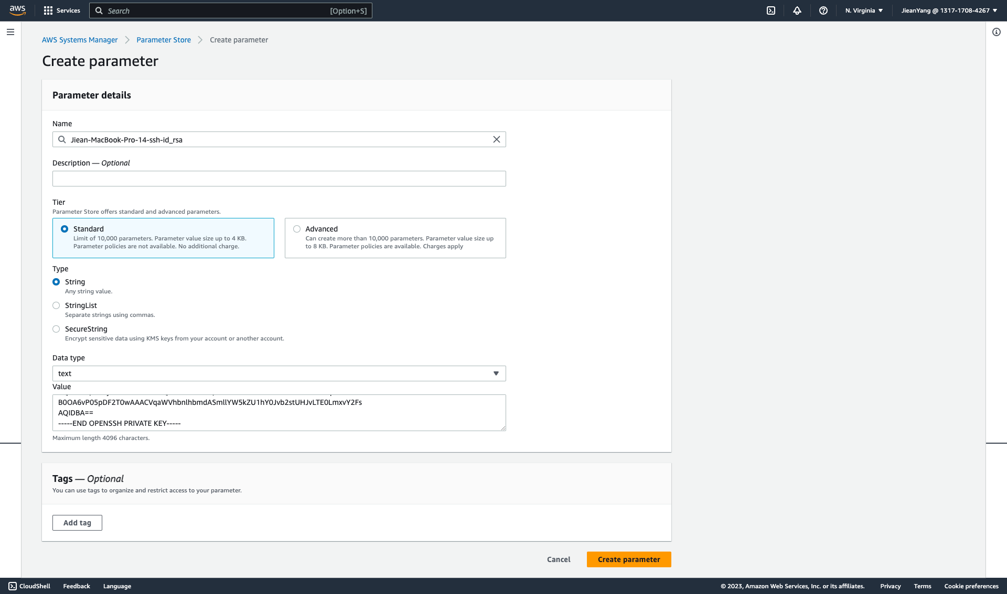Open the info panel icon at right
Image resolution: width=1007 pixels, height=594 pixels.
tap(997, 32)
